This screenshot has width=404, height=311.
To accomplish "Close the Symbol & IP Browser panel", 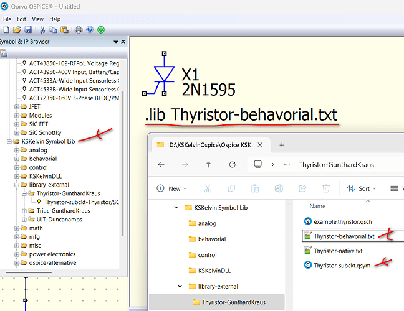I will pyautogui.click(x=123, y=42).
